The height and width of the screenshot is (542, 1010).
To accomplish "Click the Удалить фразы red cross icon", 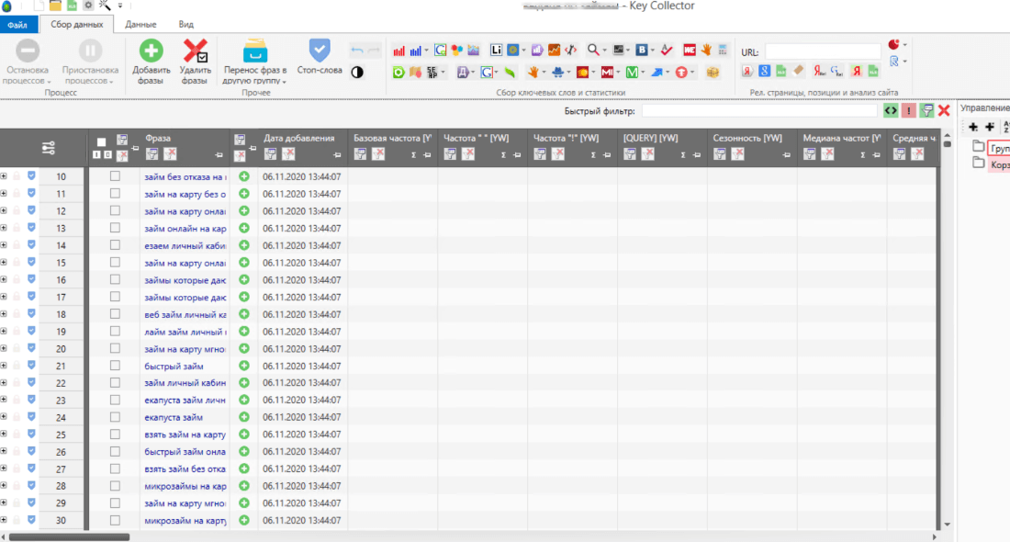I will [x=196, y=51].
